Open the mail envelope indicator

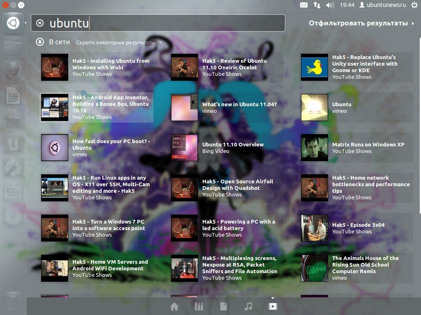[x=304, y=5]
